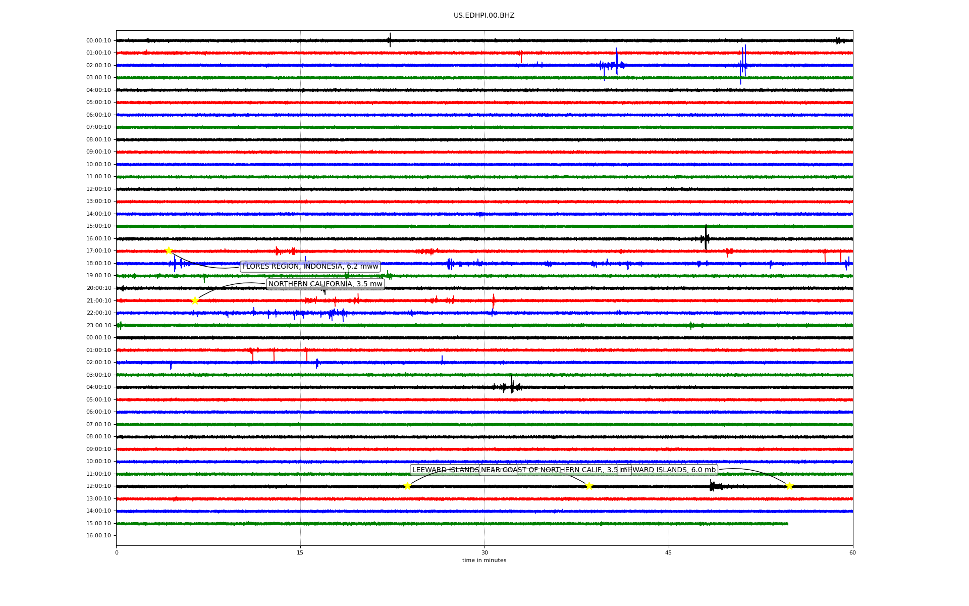Select the FLORES REGION, INDONESIA 6.2 mww label
969x606 pixels.
tap(310, 266)
